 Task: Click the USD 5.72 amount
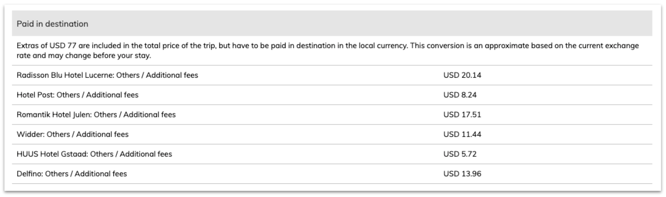coord(460,154)
